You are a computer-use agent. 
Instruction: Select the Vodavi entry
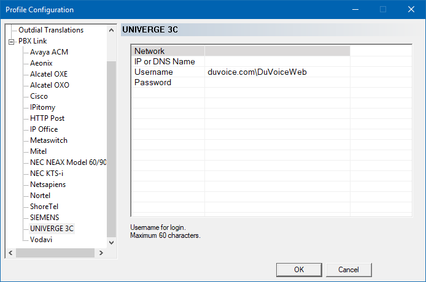[x=41, y=239]
